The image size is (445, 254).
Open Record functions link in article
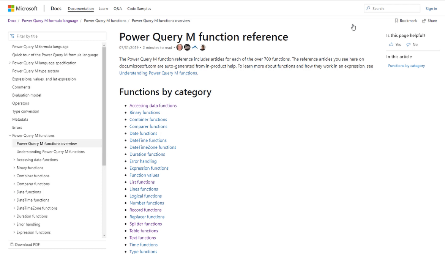coord(145,210)
